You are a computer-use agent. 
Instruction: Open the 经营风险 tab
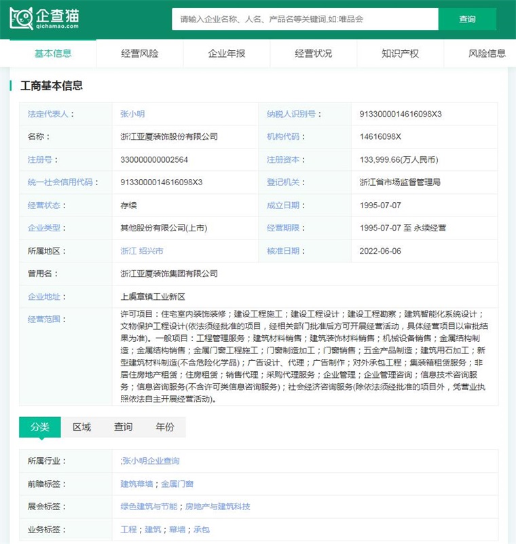[x=140, y=54]
